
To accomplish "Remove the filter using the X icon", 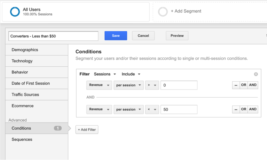I will tap(256, 74).
